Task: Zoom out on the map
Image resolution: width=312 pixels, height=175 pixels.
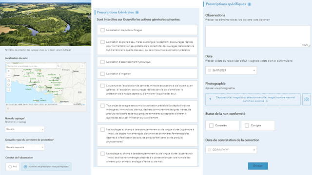Action: click(9, 76)
